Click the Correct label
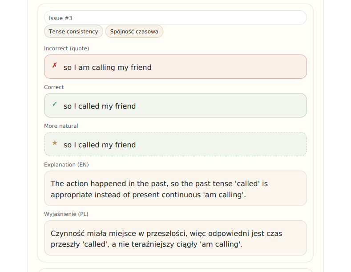 tap(54, 87)
